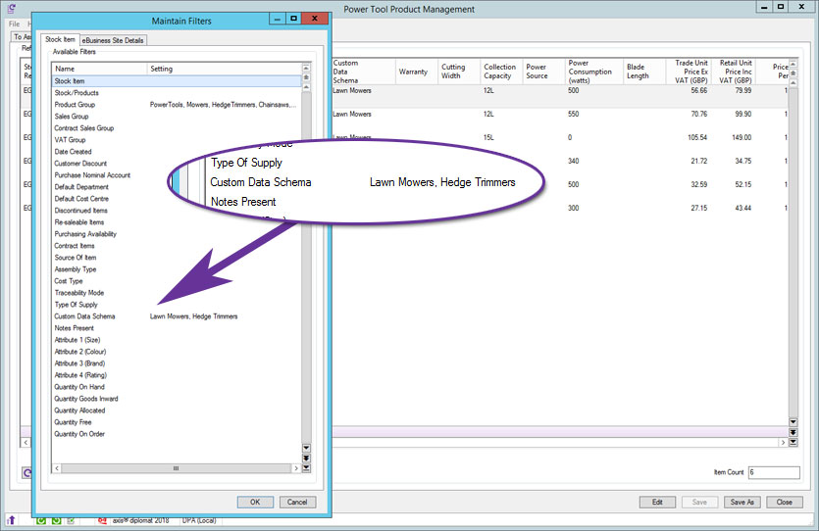The height and width of the screenshot is (531, 819).
Task: Click the purple up-arrow icon in the status bar
Action: tap(12, 520)
